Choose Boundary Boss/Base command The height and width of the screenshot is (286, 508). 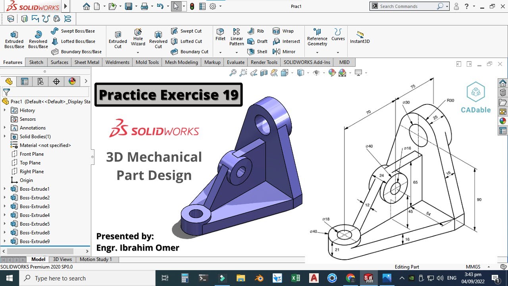pyautogui.click(x=76, y=52)
